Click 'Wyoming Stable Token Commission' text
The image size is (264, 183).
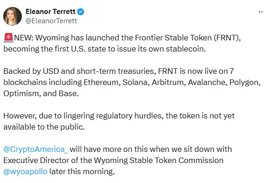158,160
